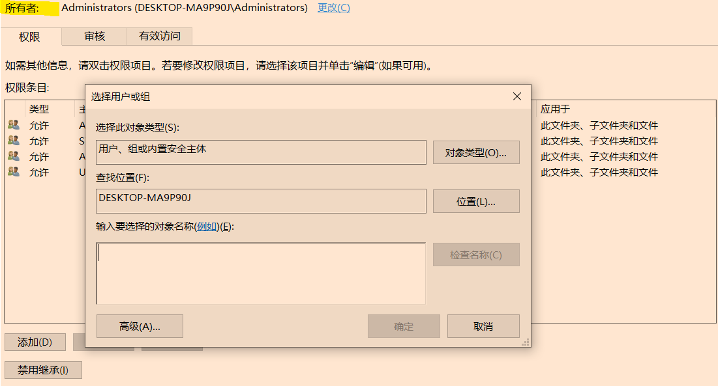Select the 应用于 column header
The width and height of the screenshot is (718, 386).
[555, 109]
